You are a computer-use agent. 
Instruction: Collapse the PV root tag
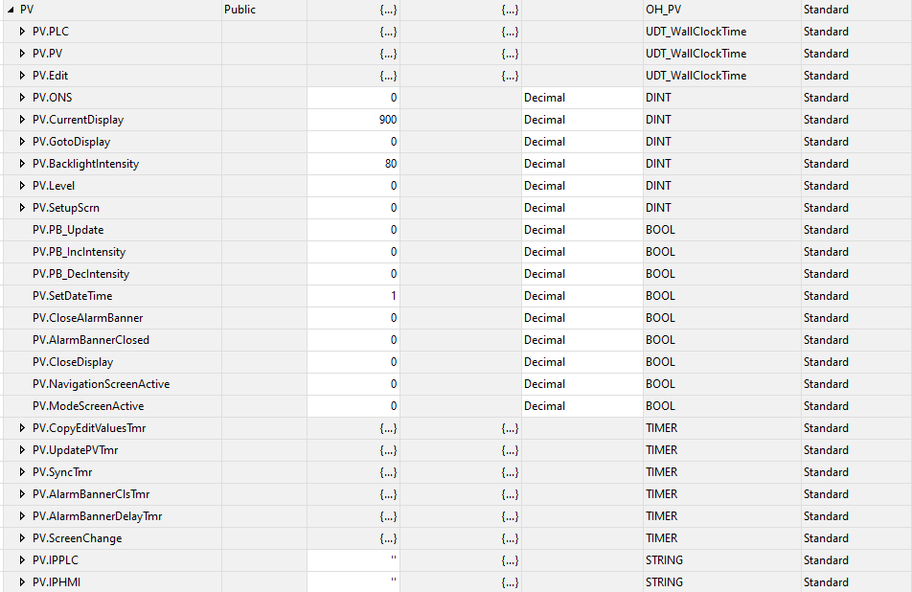pyautogui.click(x=11, y=10)
